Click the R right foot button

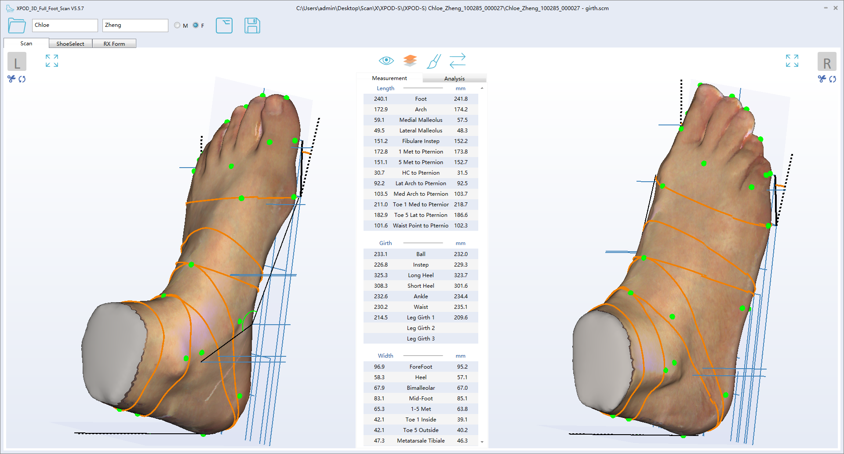(x=826, y=62)
